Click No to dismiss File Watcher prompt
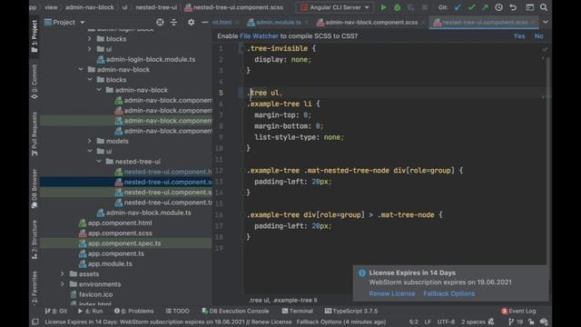This screenshot has height=327, width=581. coord(538,36)
